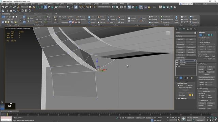Open the Render Setup icon
218x122 pixels.
tap(160, 7)
